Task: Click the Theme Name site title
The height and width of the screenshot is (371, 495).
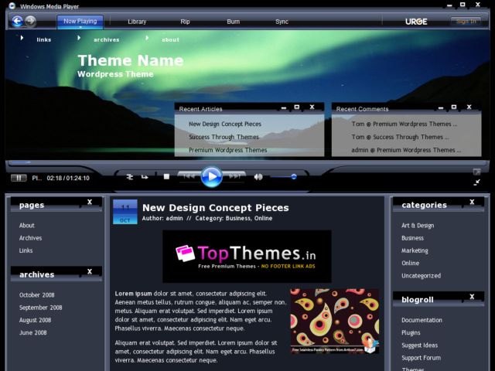Action: point(131,60)
